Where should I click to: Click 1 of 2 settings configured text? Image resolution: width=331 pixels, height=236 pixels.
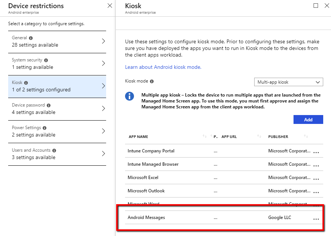click(41, 90)
